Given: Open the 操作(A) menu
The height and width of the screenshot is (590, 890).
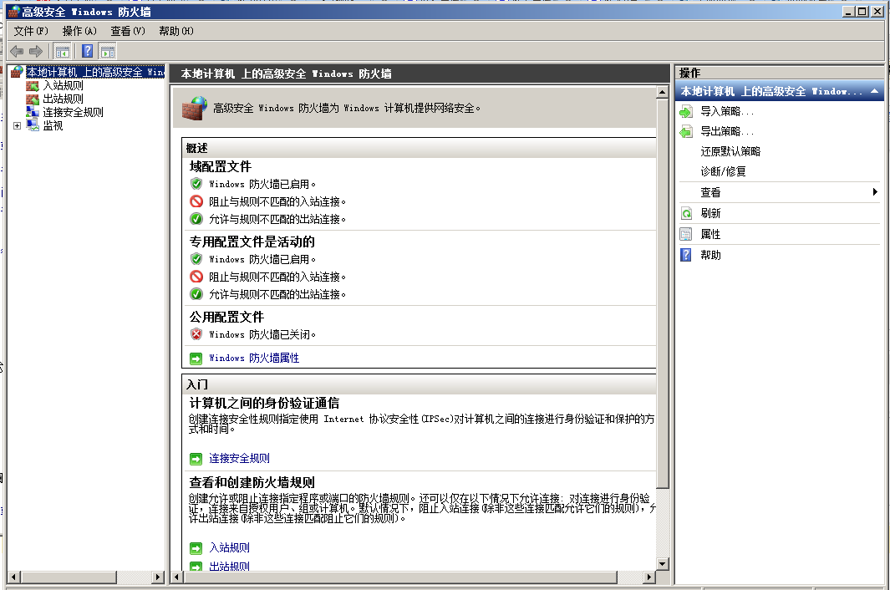Looking at the screenshot, I should point(79,31).
